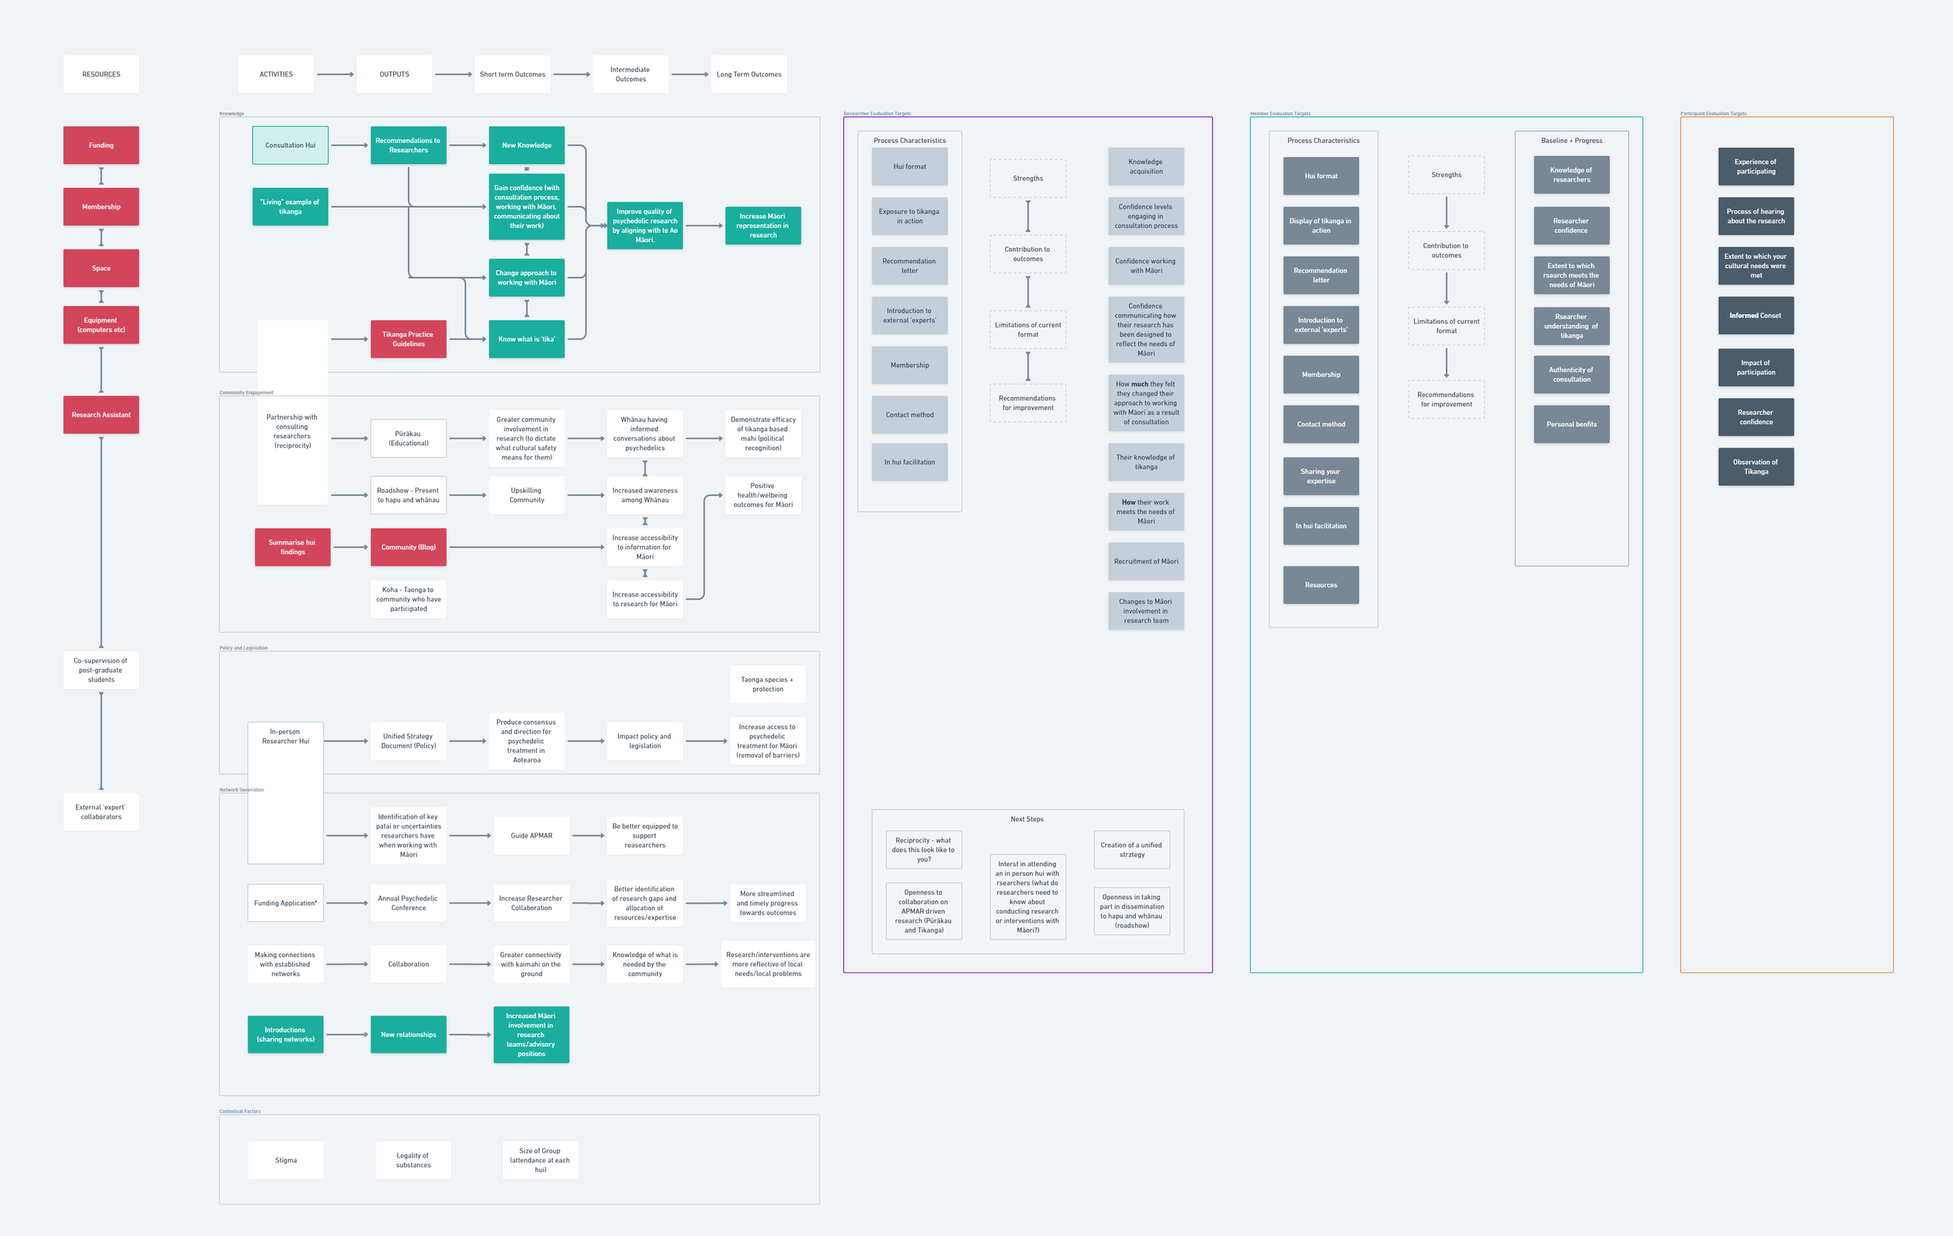
Task: Select the Equipment (computers etc) box
Action: [102, 325]
